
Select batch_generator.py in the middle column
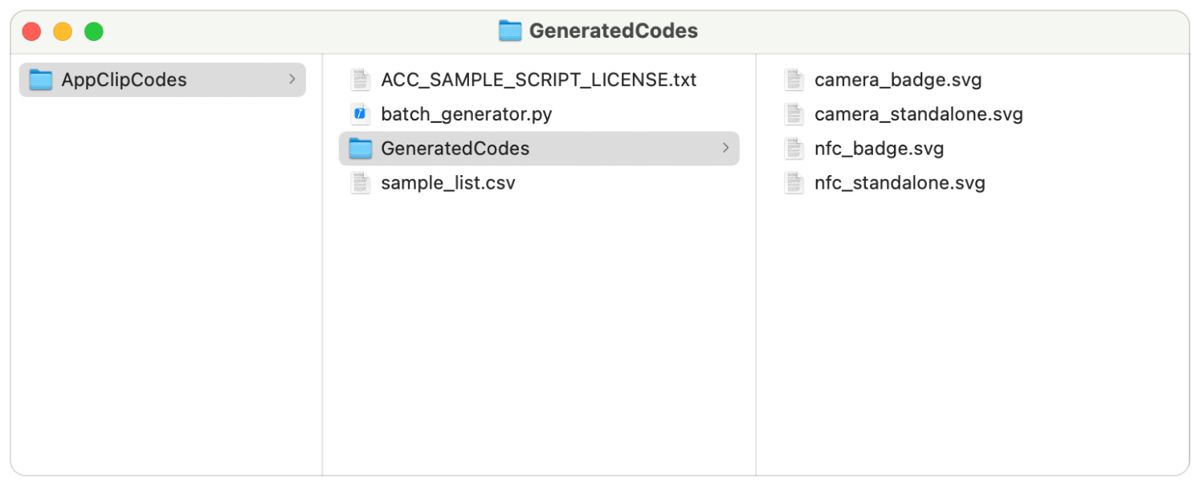(466, 114)
